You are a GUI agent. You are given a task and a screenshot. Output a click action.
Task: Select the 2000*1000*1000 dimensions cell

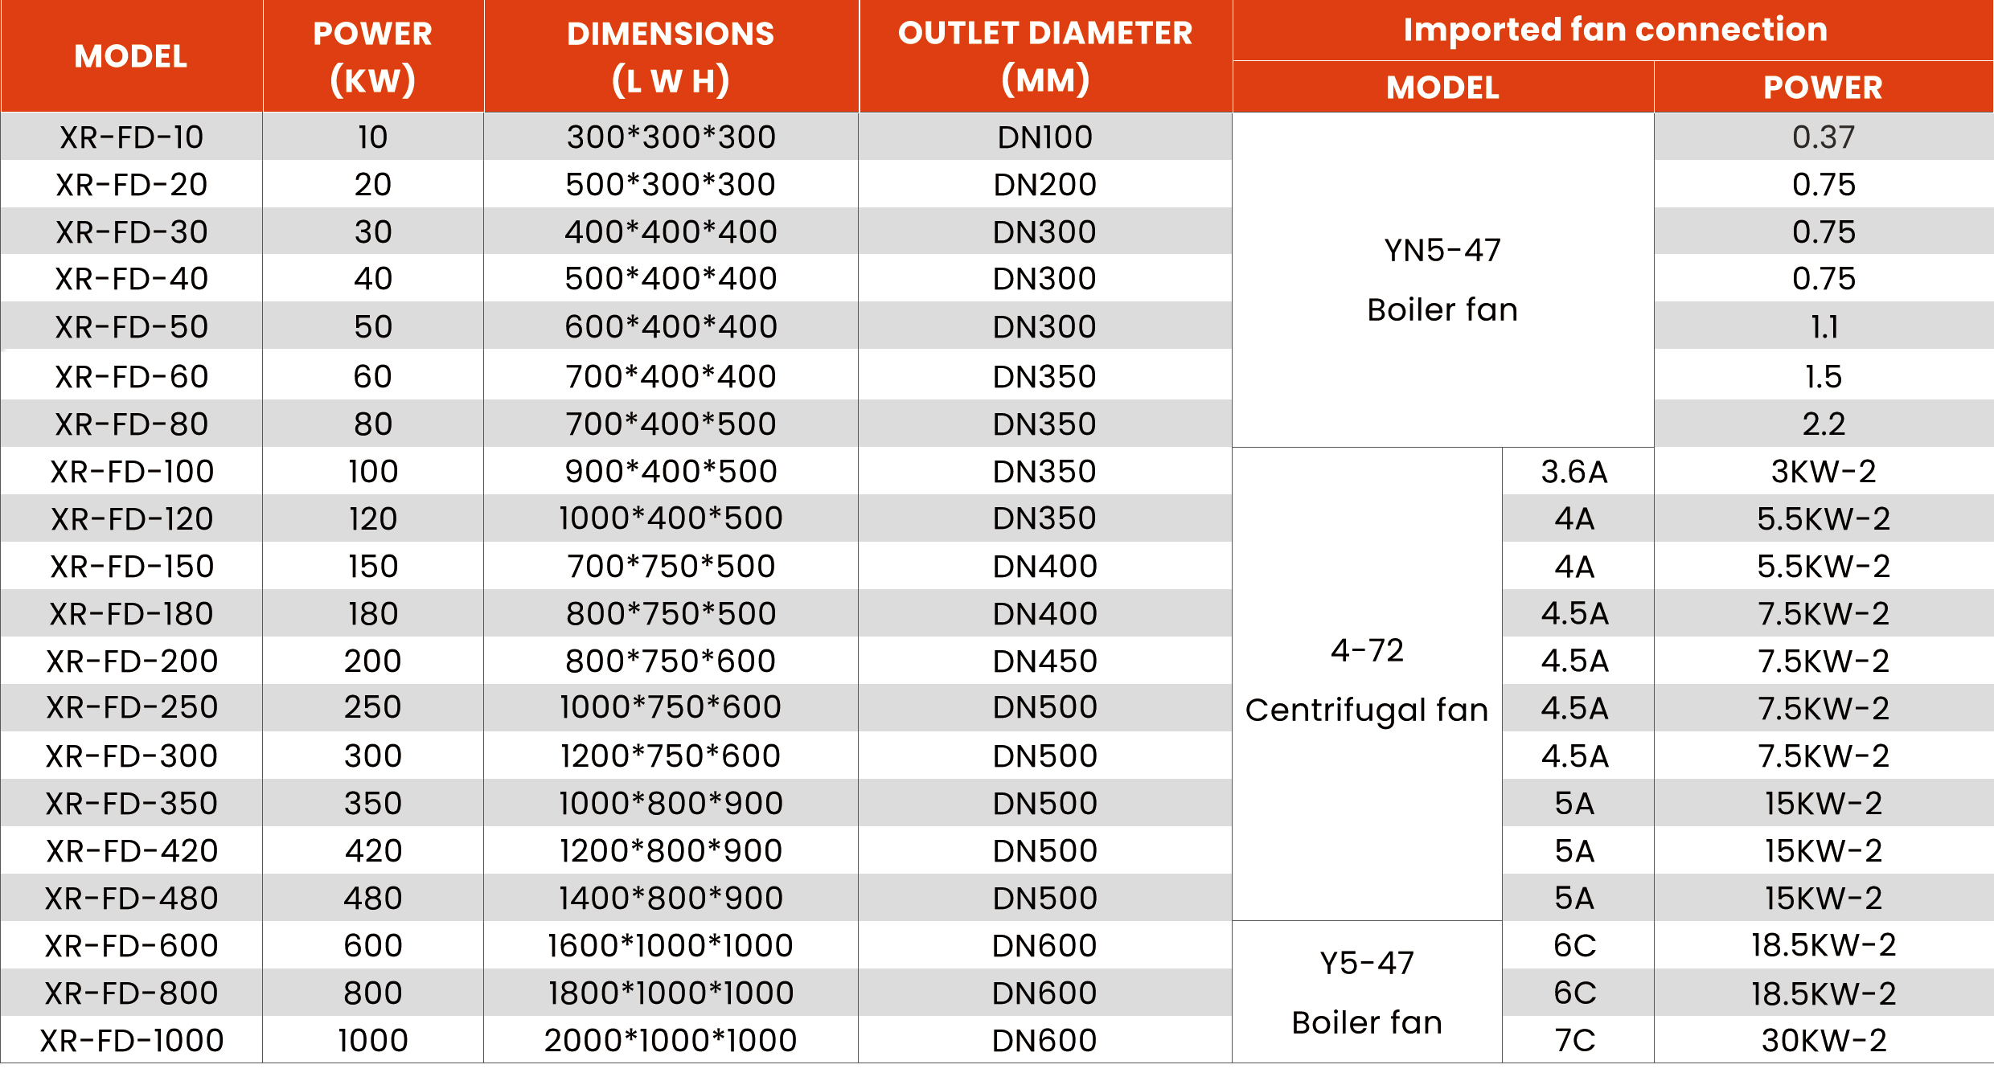(671, 1041)
